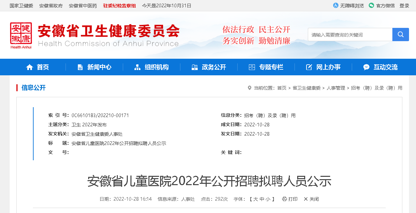Click the 登录 login link
416x213 pixels.
[404, 6]
